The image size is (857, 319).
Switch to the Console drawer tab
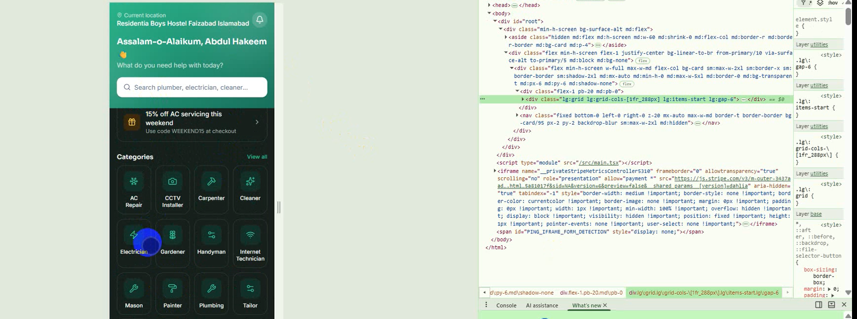pyautogui.click(x=506, y=306)
